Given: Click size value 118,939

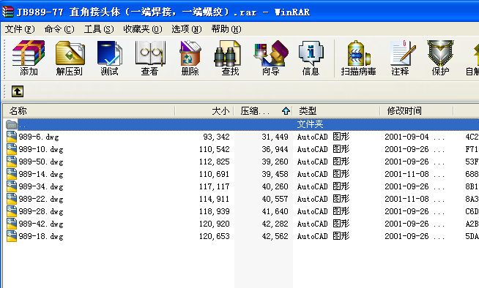Looking at the screenshot, I should click(x=214, y=211).
